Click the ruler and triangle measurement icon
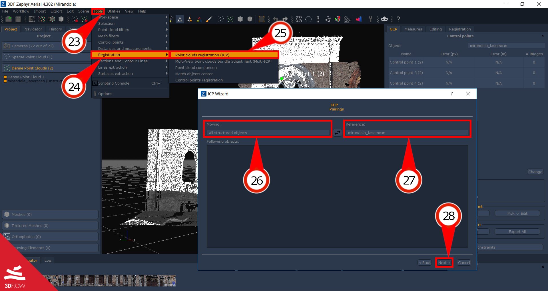The width and height of the screenshot is (548, 291). click(x=347, y=19)
